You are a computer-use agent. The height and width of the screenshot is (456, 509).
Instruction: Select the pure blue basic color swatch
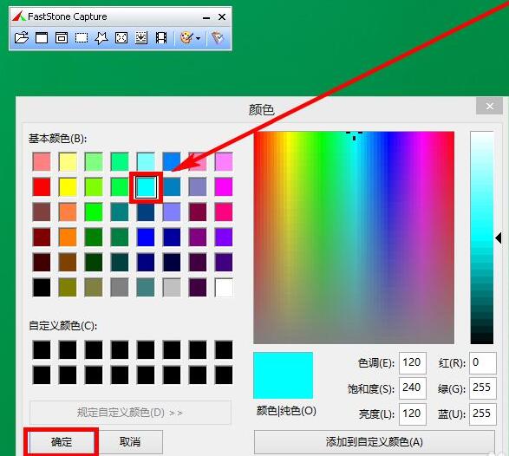[146, 238]
